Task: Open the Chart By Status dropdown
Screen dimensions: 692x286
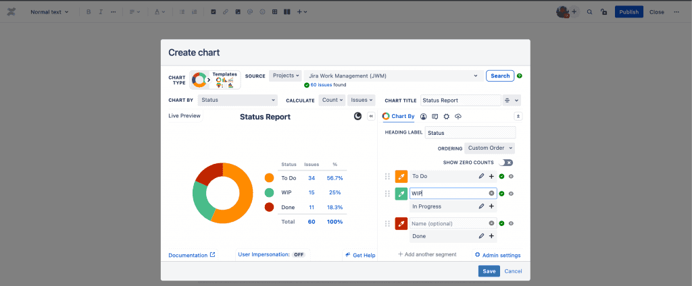Action: click(238, 100)
